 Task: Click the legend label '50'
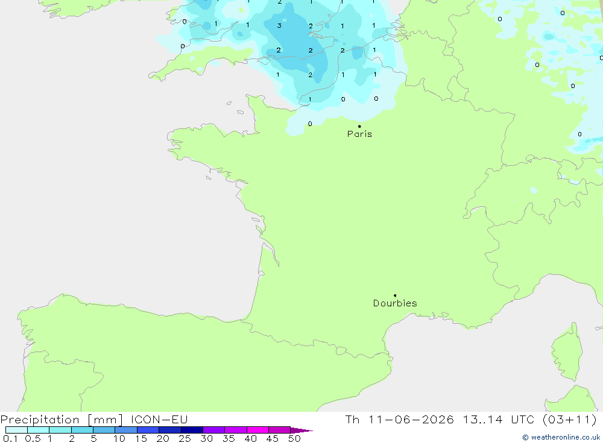click(x=294, y=438)
